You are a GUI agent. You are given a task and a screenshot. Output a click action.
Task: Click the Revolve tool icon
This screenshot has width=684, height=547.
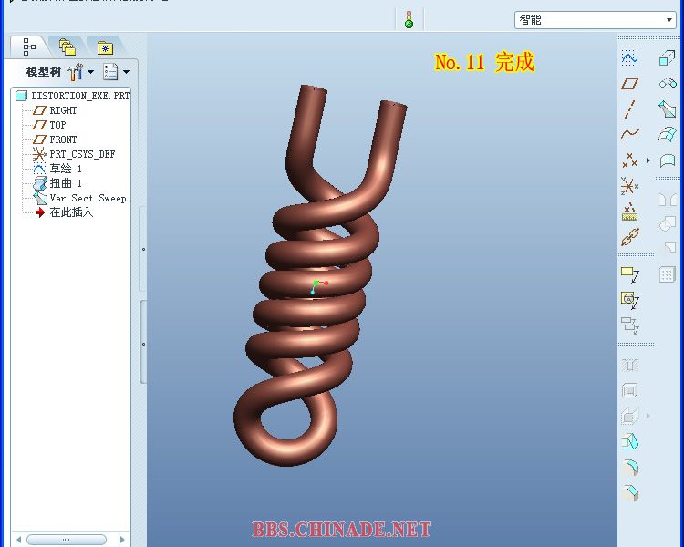[667, 84]
